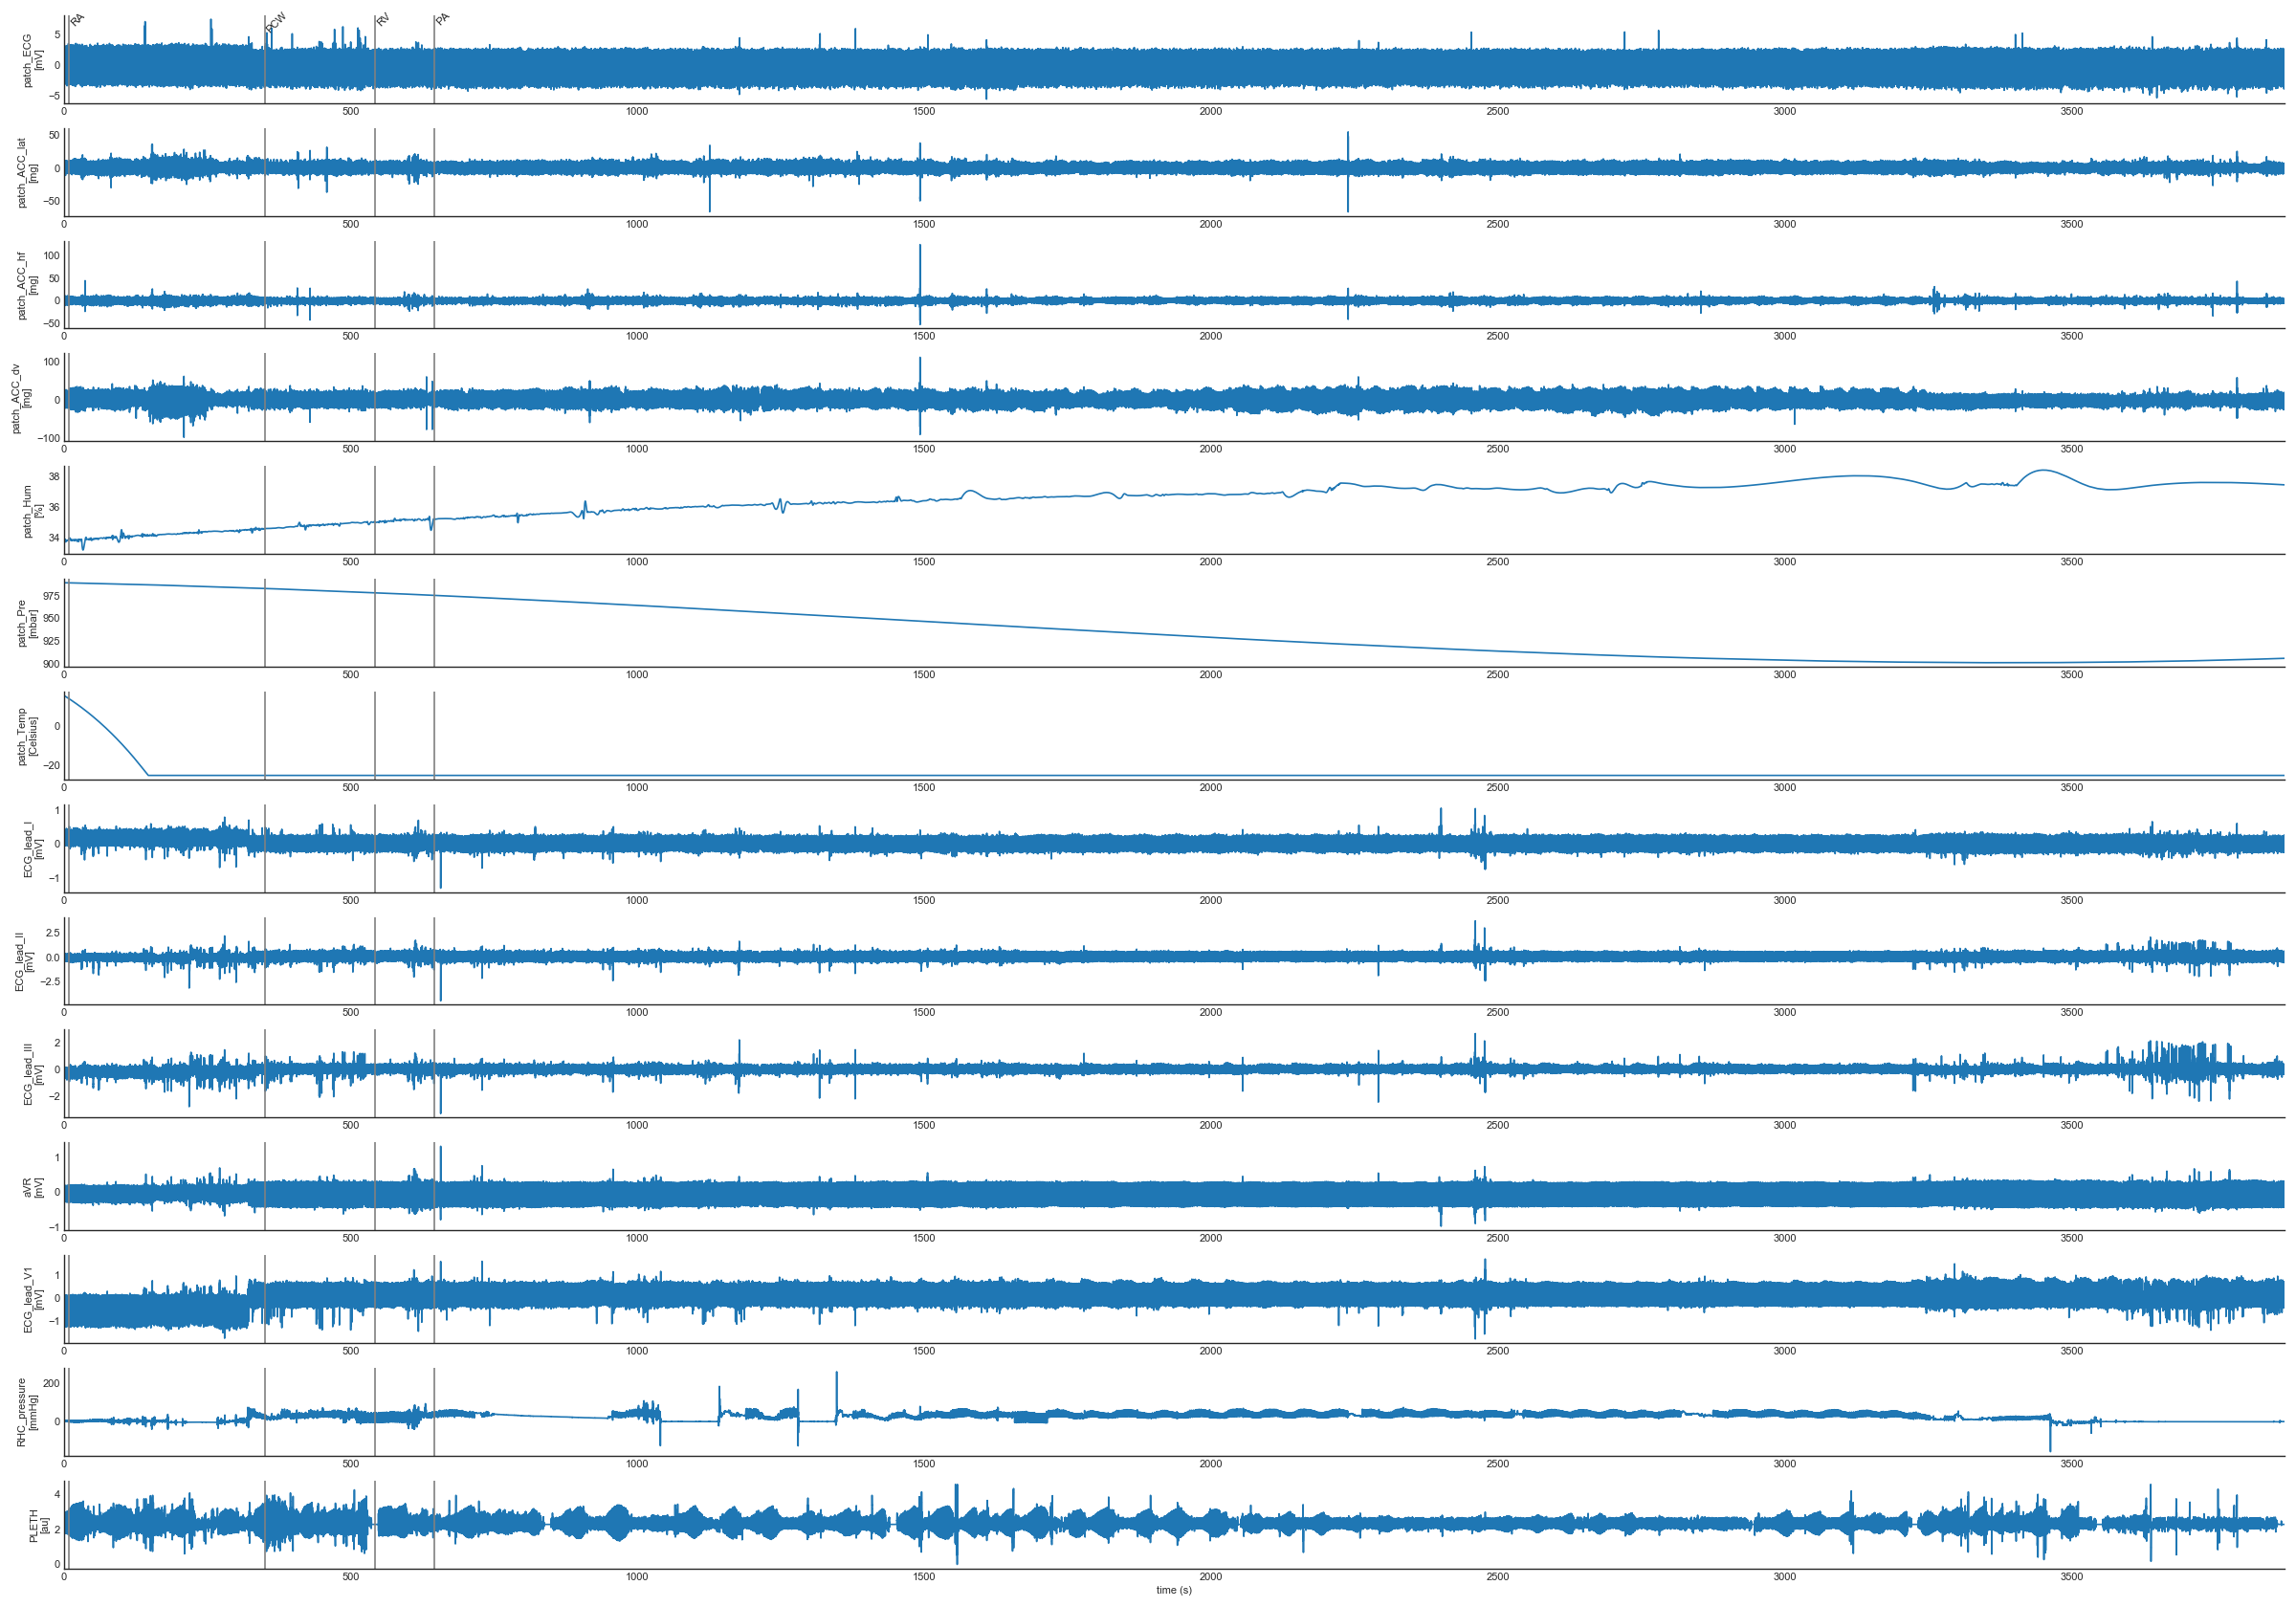Click the RV marker label at top

(x=383, y=19)
